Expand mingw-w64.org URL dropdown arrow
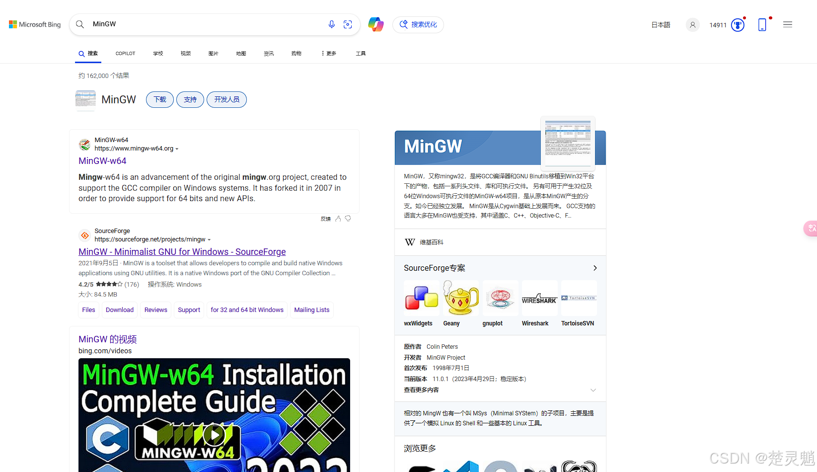The height and width of the screenshot is (472, 817). [x=177, y=149]
